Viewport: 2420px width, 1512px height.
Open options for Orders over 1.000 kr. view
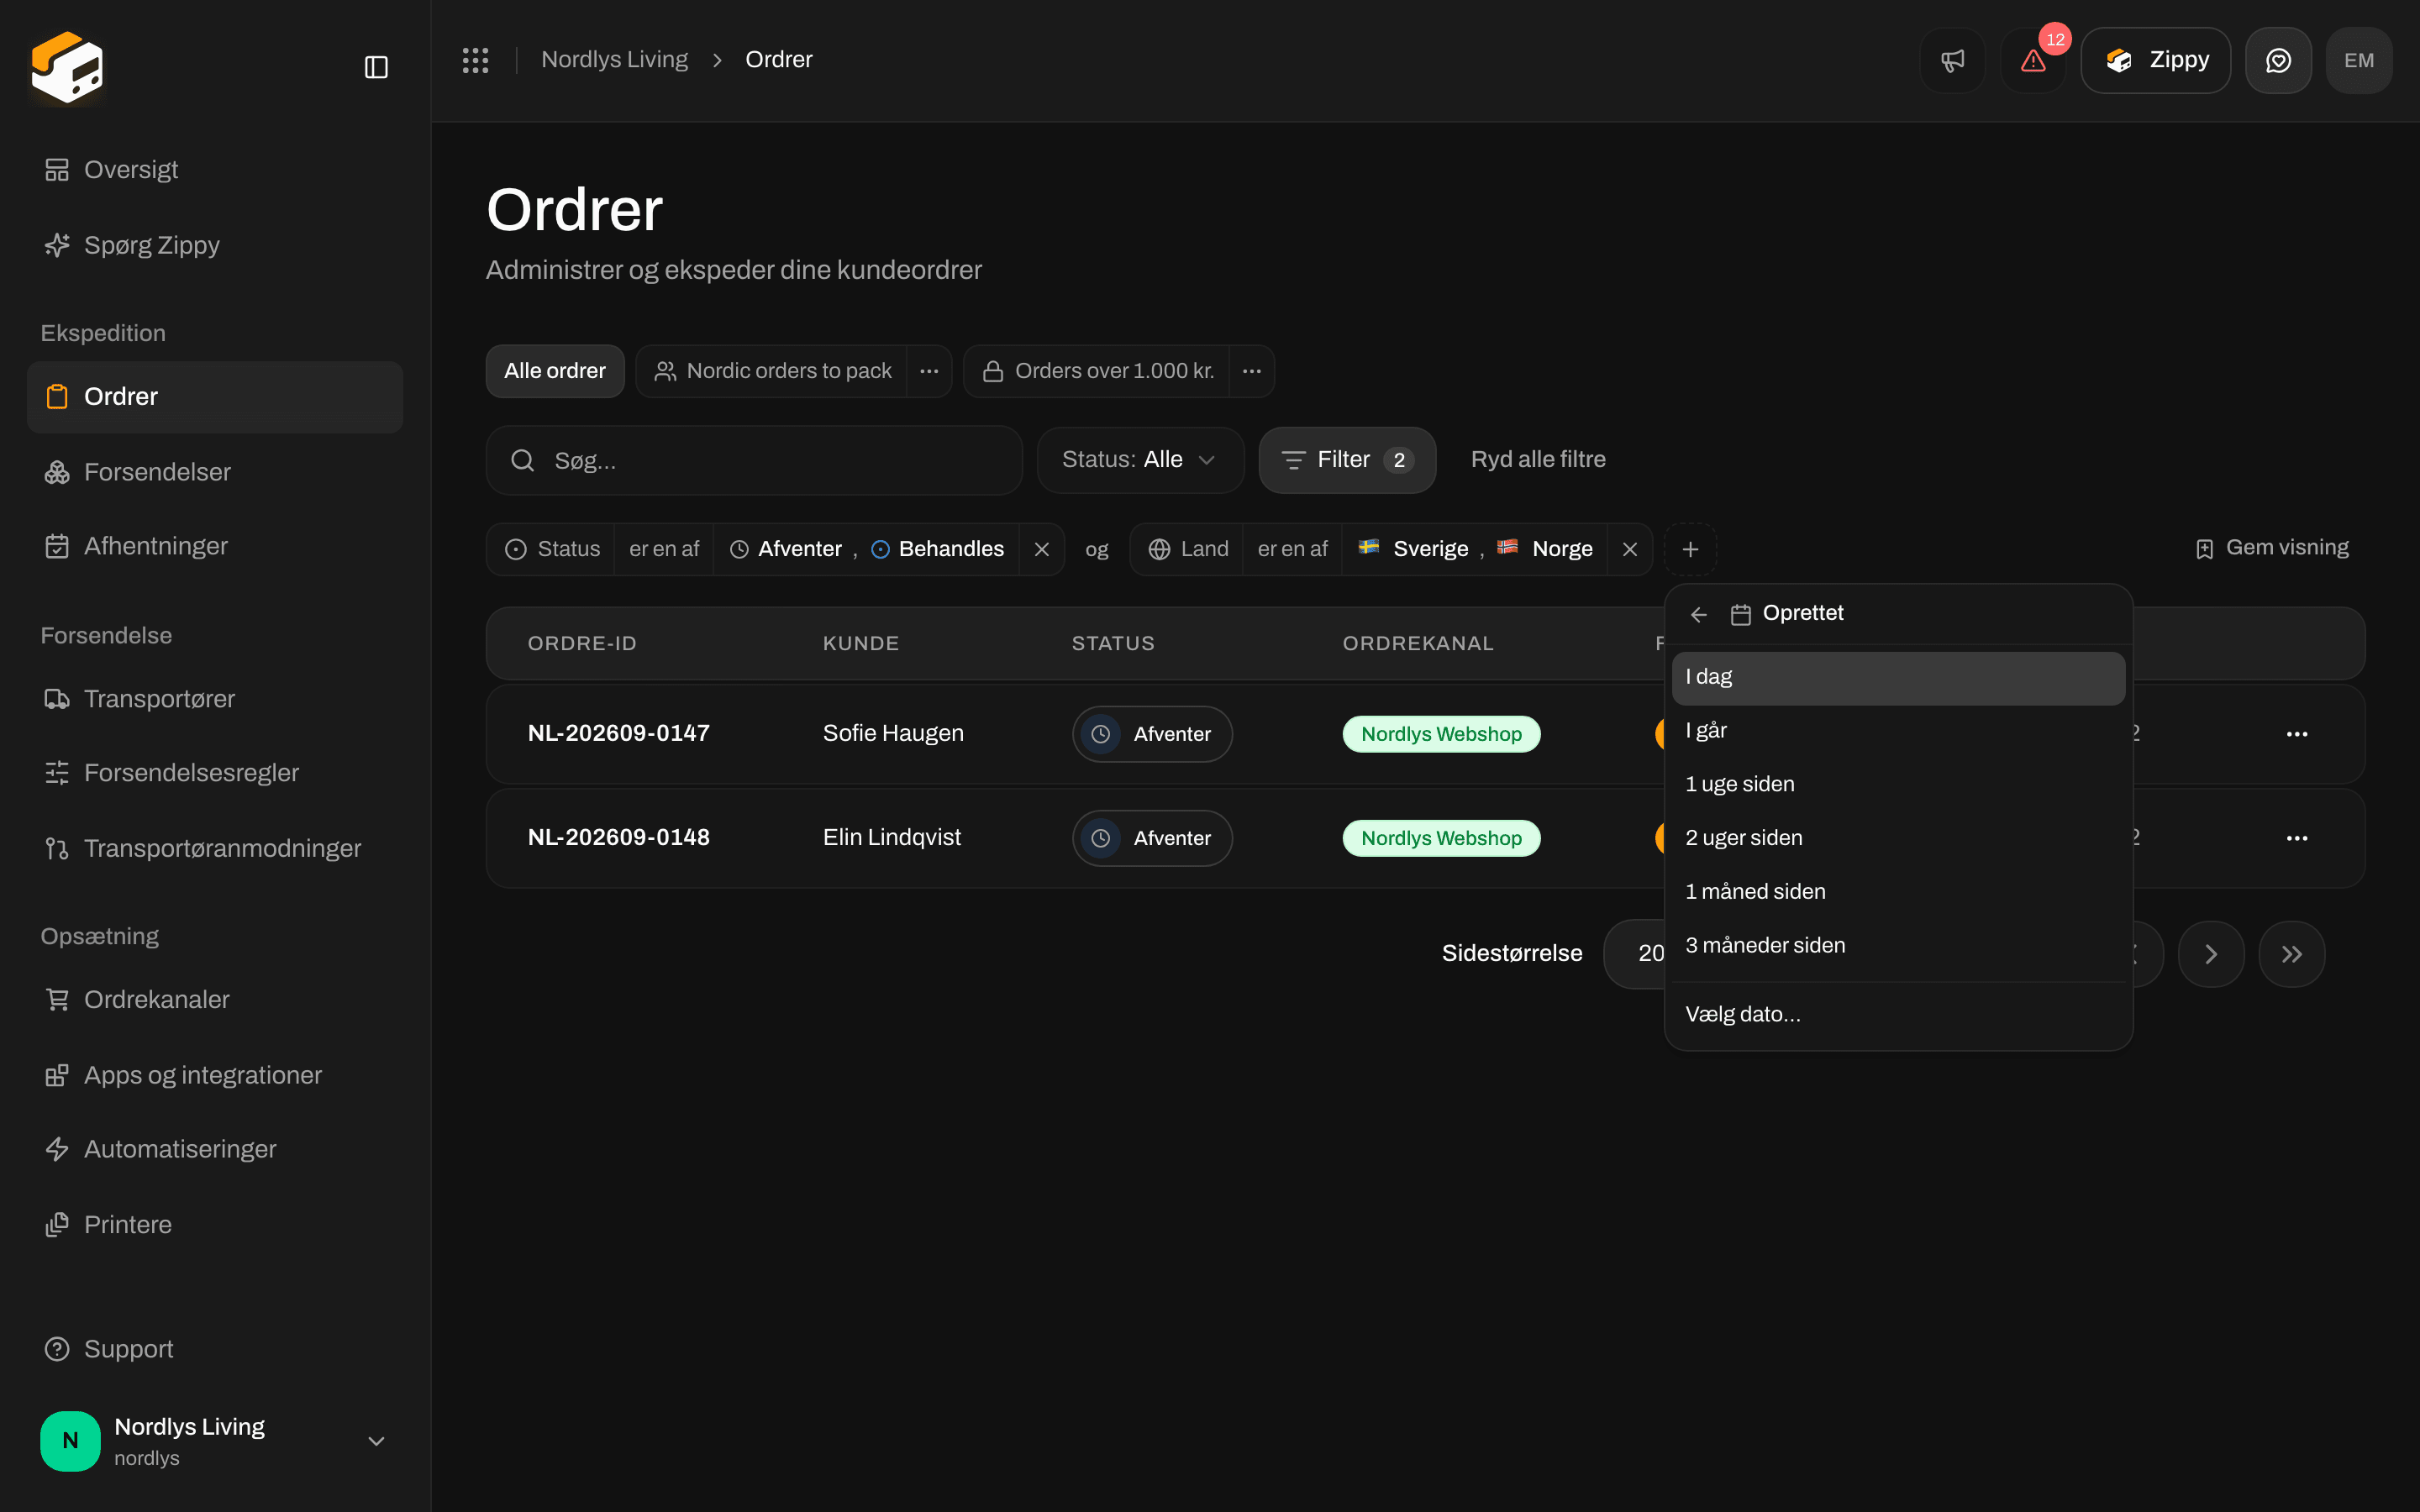point(1252,371)
